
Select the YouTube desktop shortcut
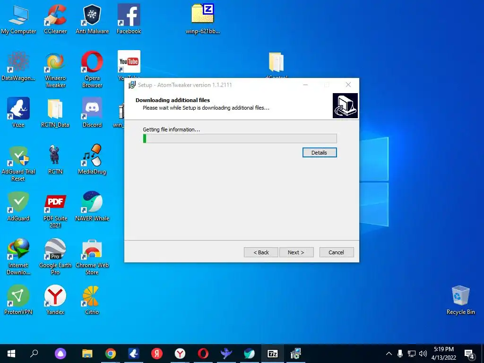129,63
